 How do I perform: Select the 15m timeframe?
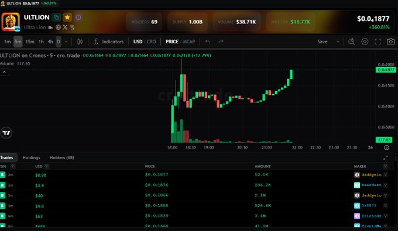coord(30,42)
